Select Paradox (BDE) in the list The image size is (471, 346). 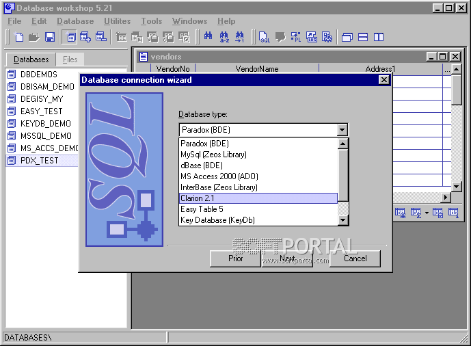pos(258,144)
